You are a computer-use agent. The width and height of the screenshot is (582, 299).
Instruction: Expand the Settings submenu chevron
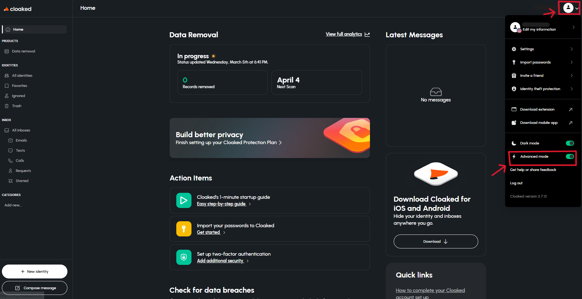[572, 49]
